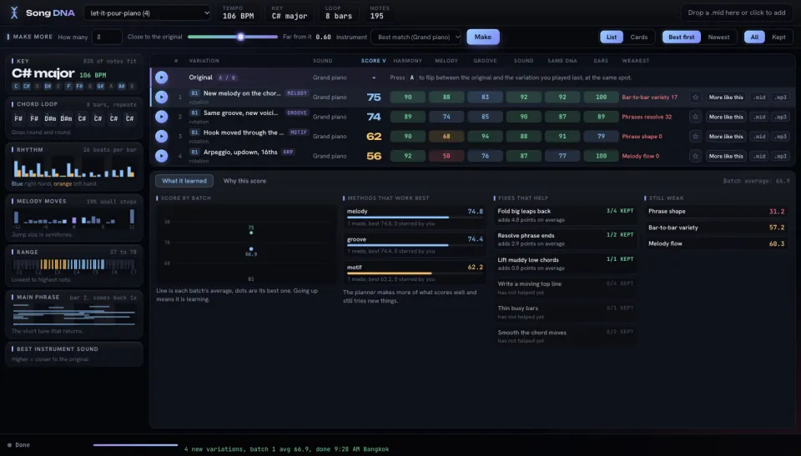Image resolution: width=801 pixels, height=456 pixels.
Task: Click the EARS column header
Action: pyautogui.click(x=601, y=61)
